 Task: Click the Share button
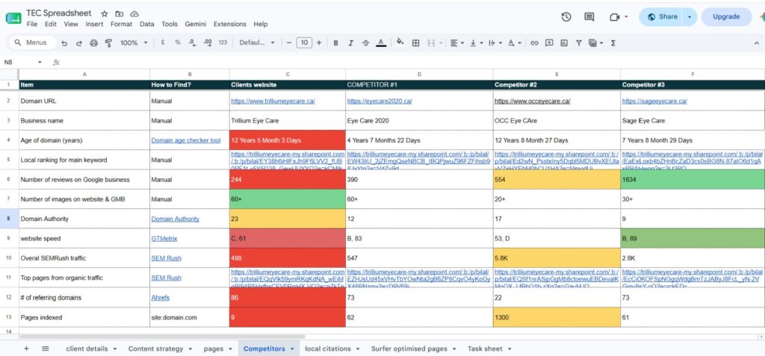click(x=662, y=16)
